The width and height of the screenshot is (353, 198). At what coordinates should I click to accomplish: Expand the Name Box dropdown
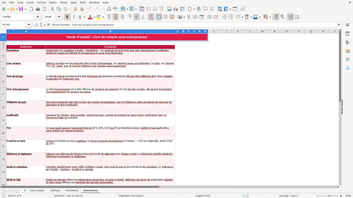click(x=29, y=25)
